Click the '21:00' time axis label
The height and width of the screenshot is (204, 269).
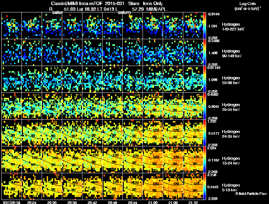(153, 202)
